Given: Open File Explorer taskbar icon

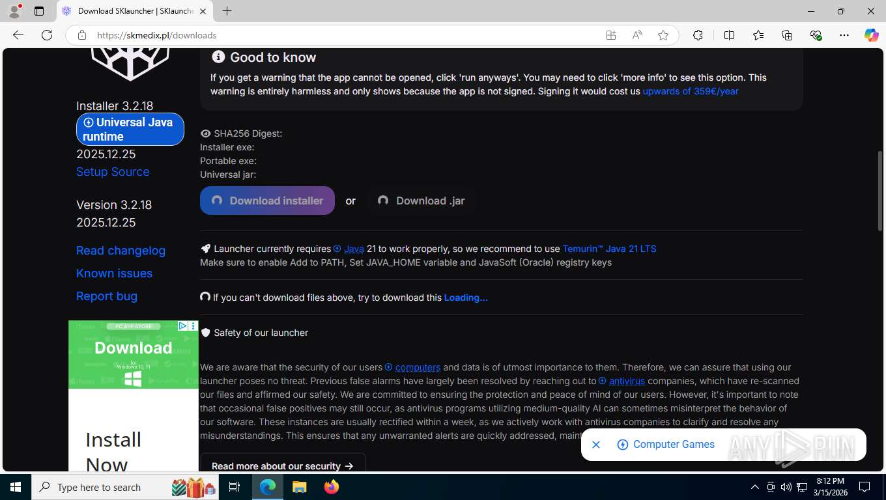Looking at the screenshot, I should (299, 487).
